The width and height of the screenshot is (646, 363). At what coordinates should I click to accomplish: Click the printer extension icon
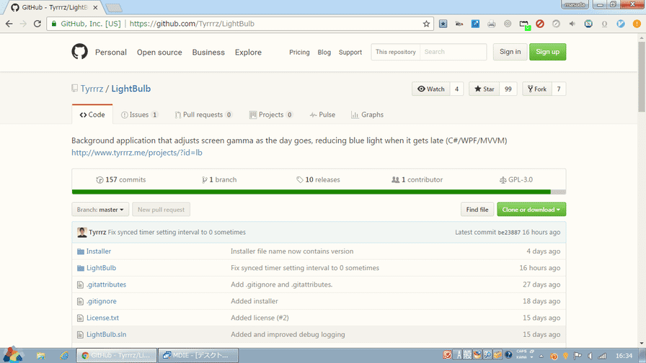[492, 24]
